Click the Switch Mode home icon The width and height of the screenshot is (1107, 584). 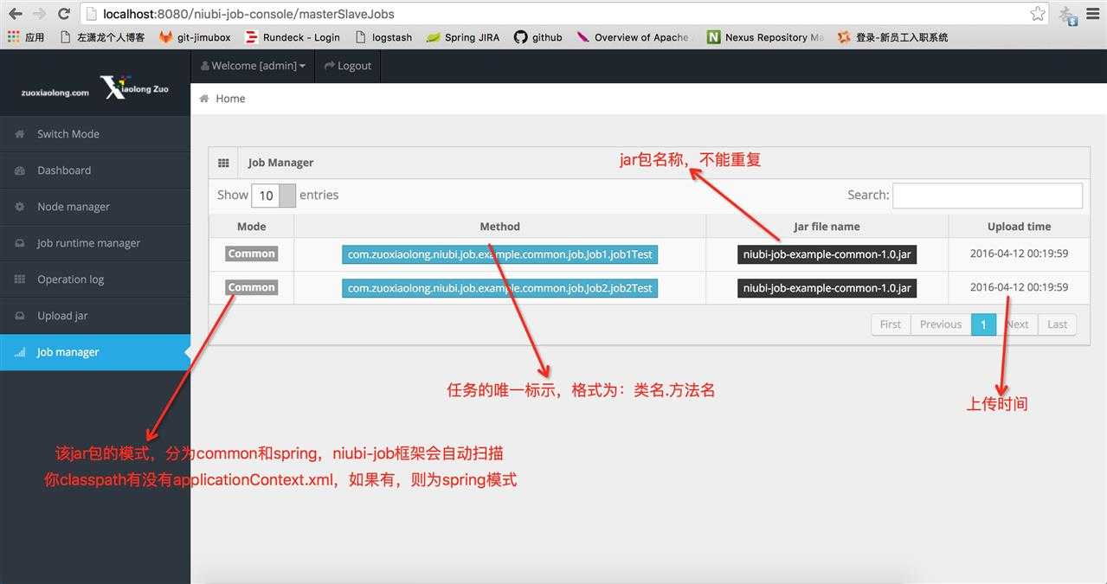click(x=20, y=134)
